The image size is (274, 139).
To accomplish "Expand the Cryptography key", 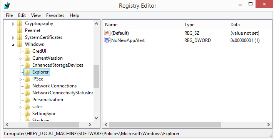I will [13, 24].
